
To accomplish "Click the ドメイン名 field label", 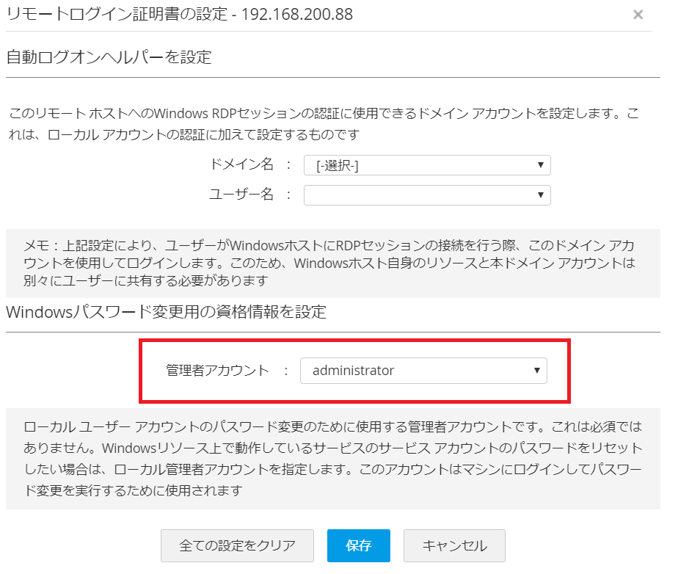I will [241, 165].
